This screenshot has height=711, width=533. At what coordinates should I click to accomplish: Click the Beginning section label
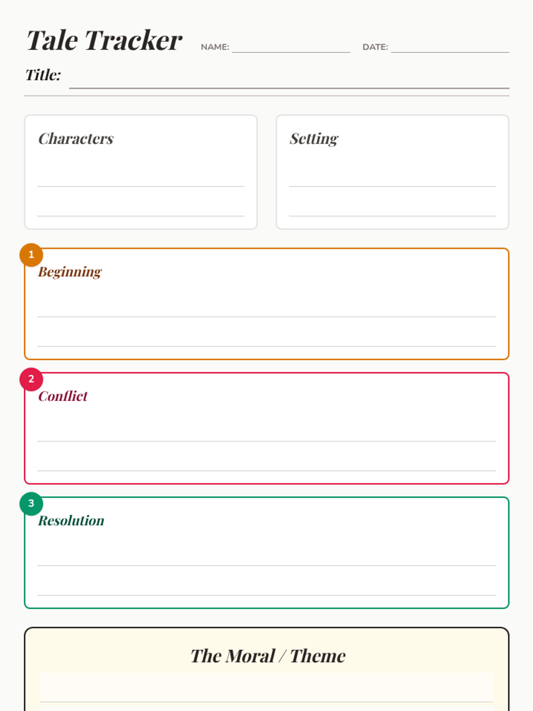[x=70, y=272]
